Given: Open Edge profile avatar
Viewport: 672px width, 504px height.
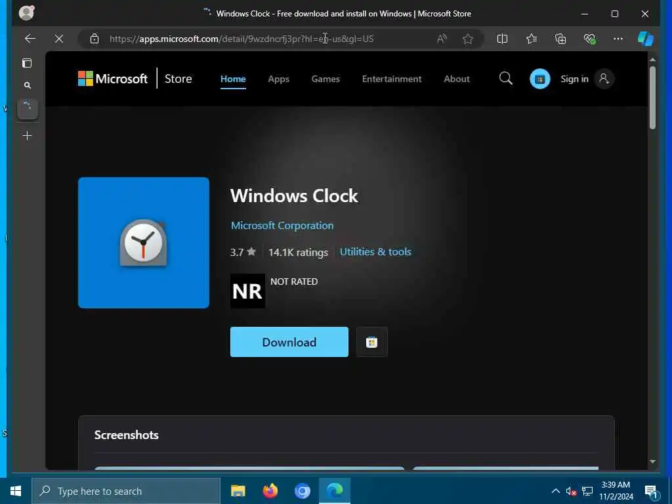Looking at the screenshot, I should 26,13.
